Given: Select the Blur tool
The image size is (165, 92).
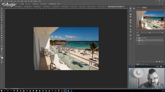Looking at the screenshot, I should tap(2, 36).
